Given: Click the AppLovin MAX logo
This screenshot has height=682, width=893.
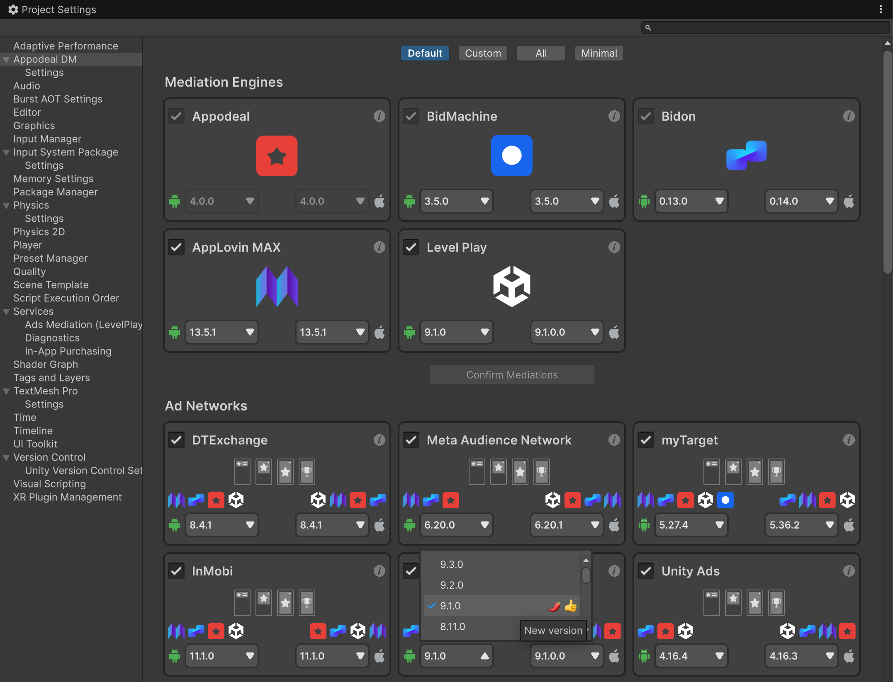Looking at the screenshot, I should pyautogui.click(x=277, y=286).
